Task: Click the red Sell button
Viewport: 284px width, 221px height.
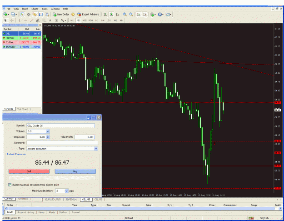Action: [29, 171]
